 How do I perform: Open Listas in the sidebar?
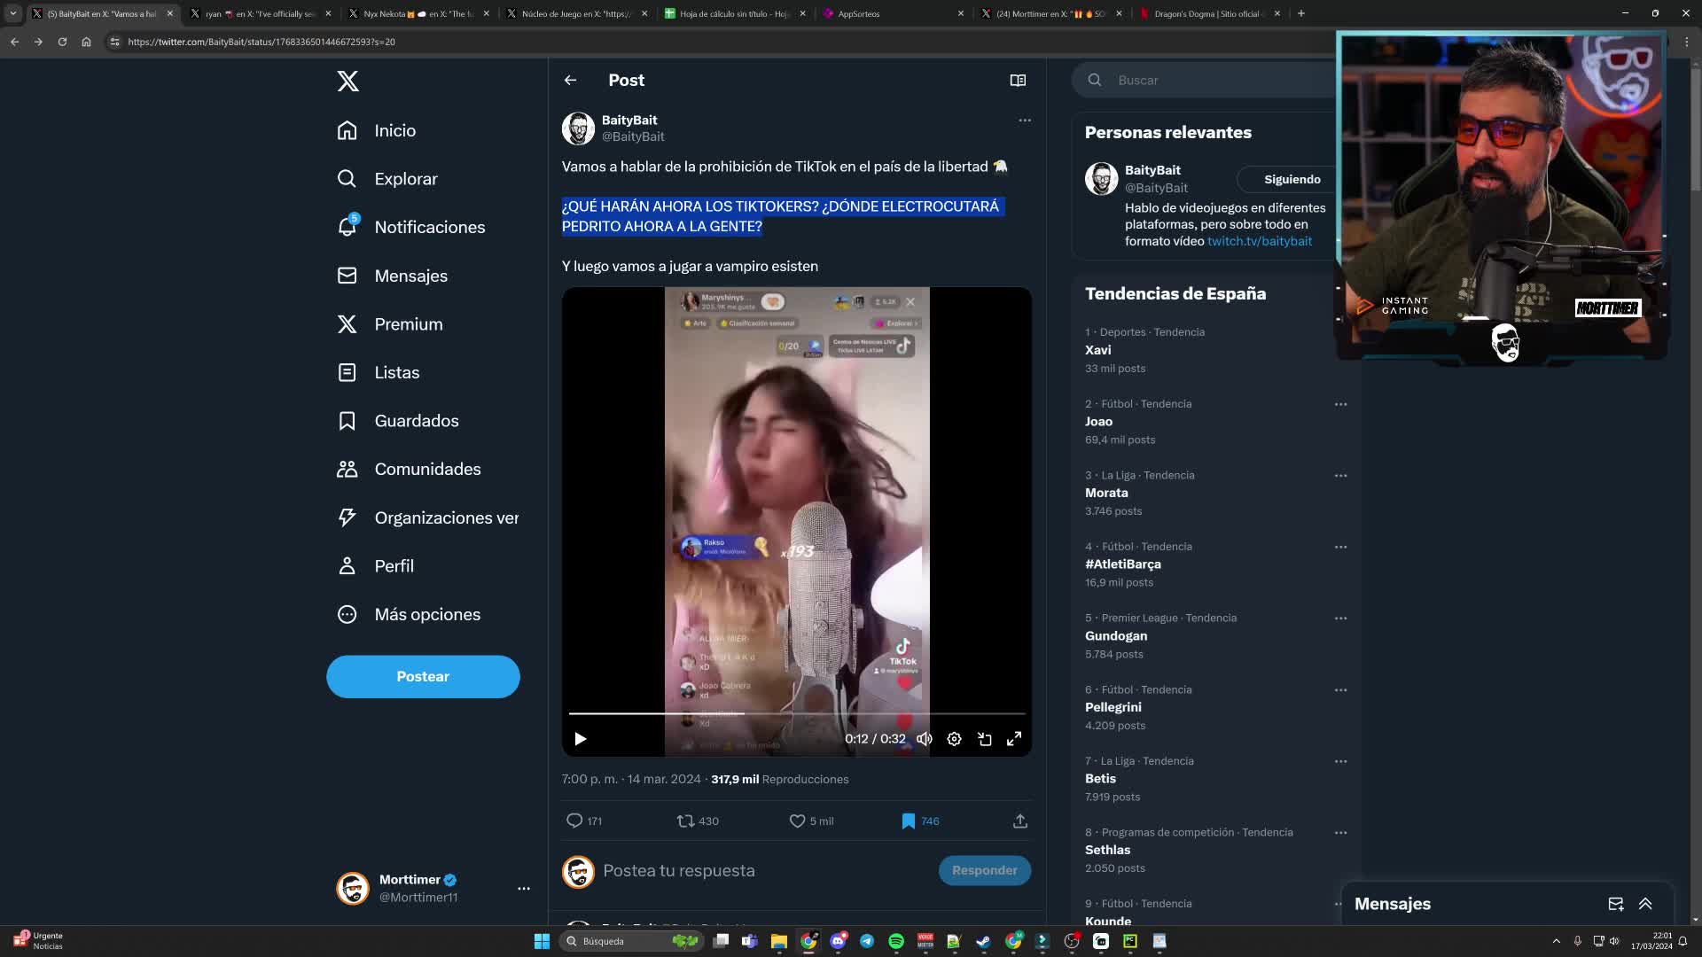379,372
